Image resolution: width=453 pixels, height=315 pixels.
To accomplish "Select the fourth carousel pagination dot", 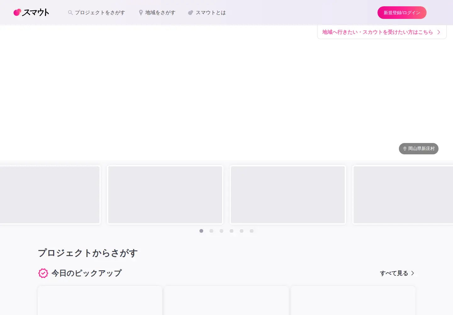I will pyautogui.click(x=232, y=231).
